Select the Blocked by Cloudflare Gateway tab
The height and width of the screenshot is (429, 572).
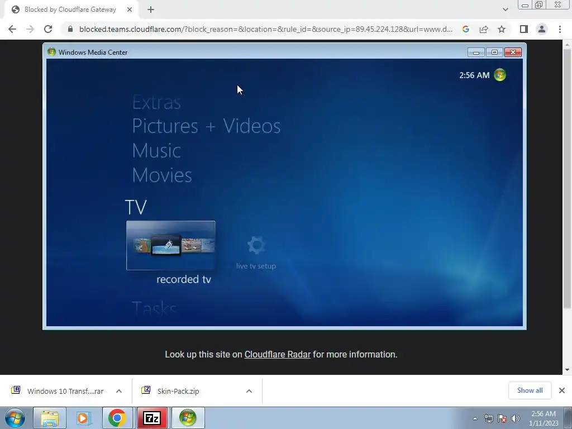(x=71, y=9)
